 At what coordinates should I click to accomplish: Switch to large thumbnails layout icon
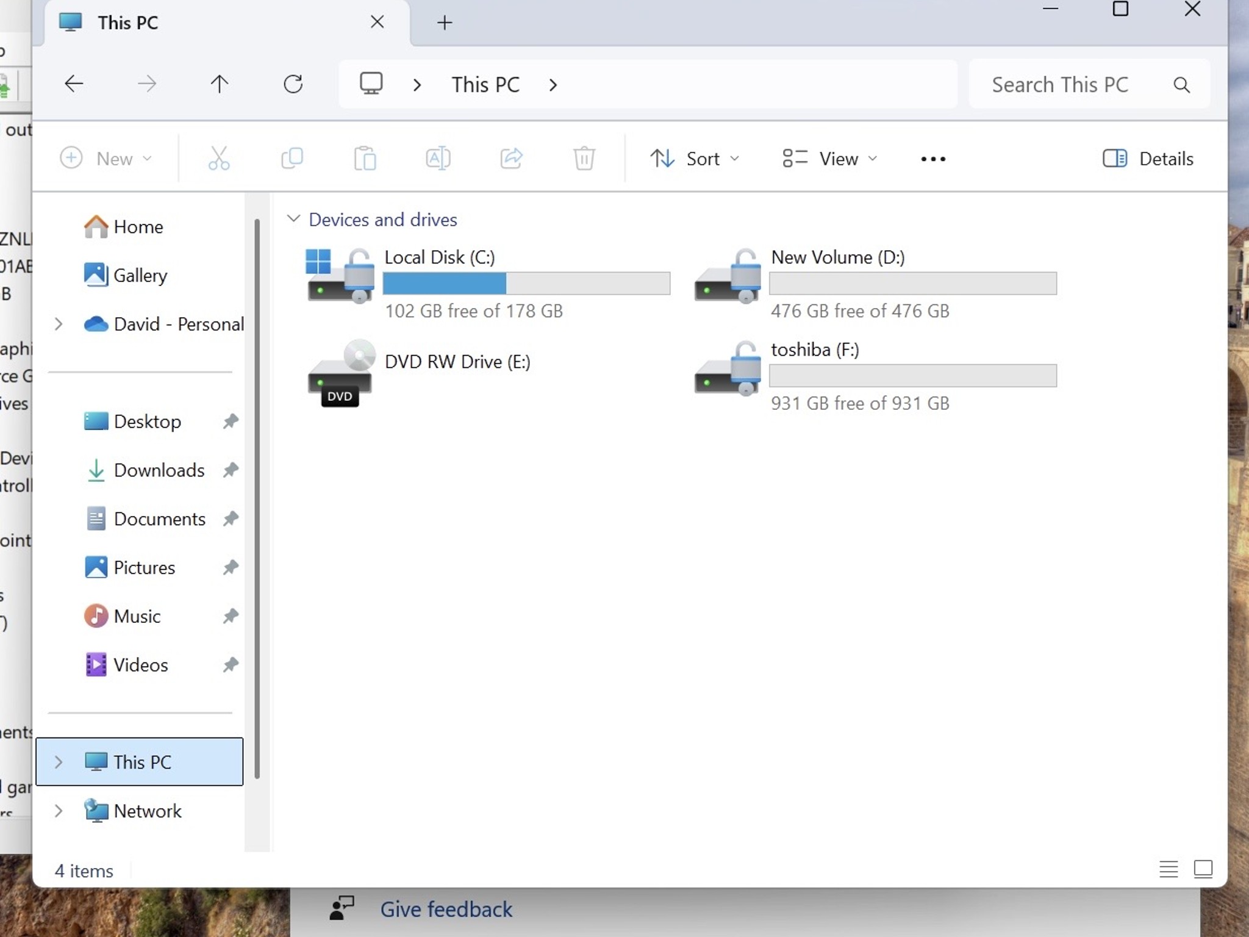click(x=1203, y=869)
